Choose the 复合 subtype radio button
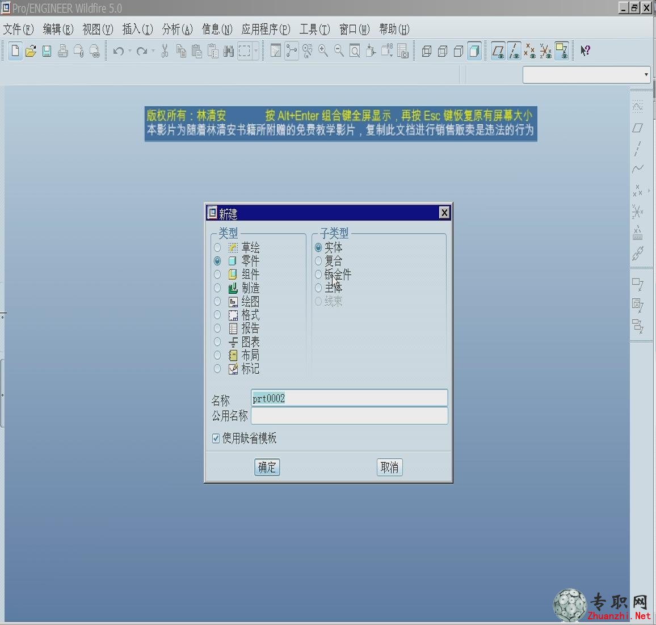The image size is (656, 625). 318,261
